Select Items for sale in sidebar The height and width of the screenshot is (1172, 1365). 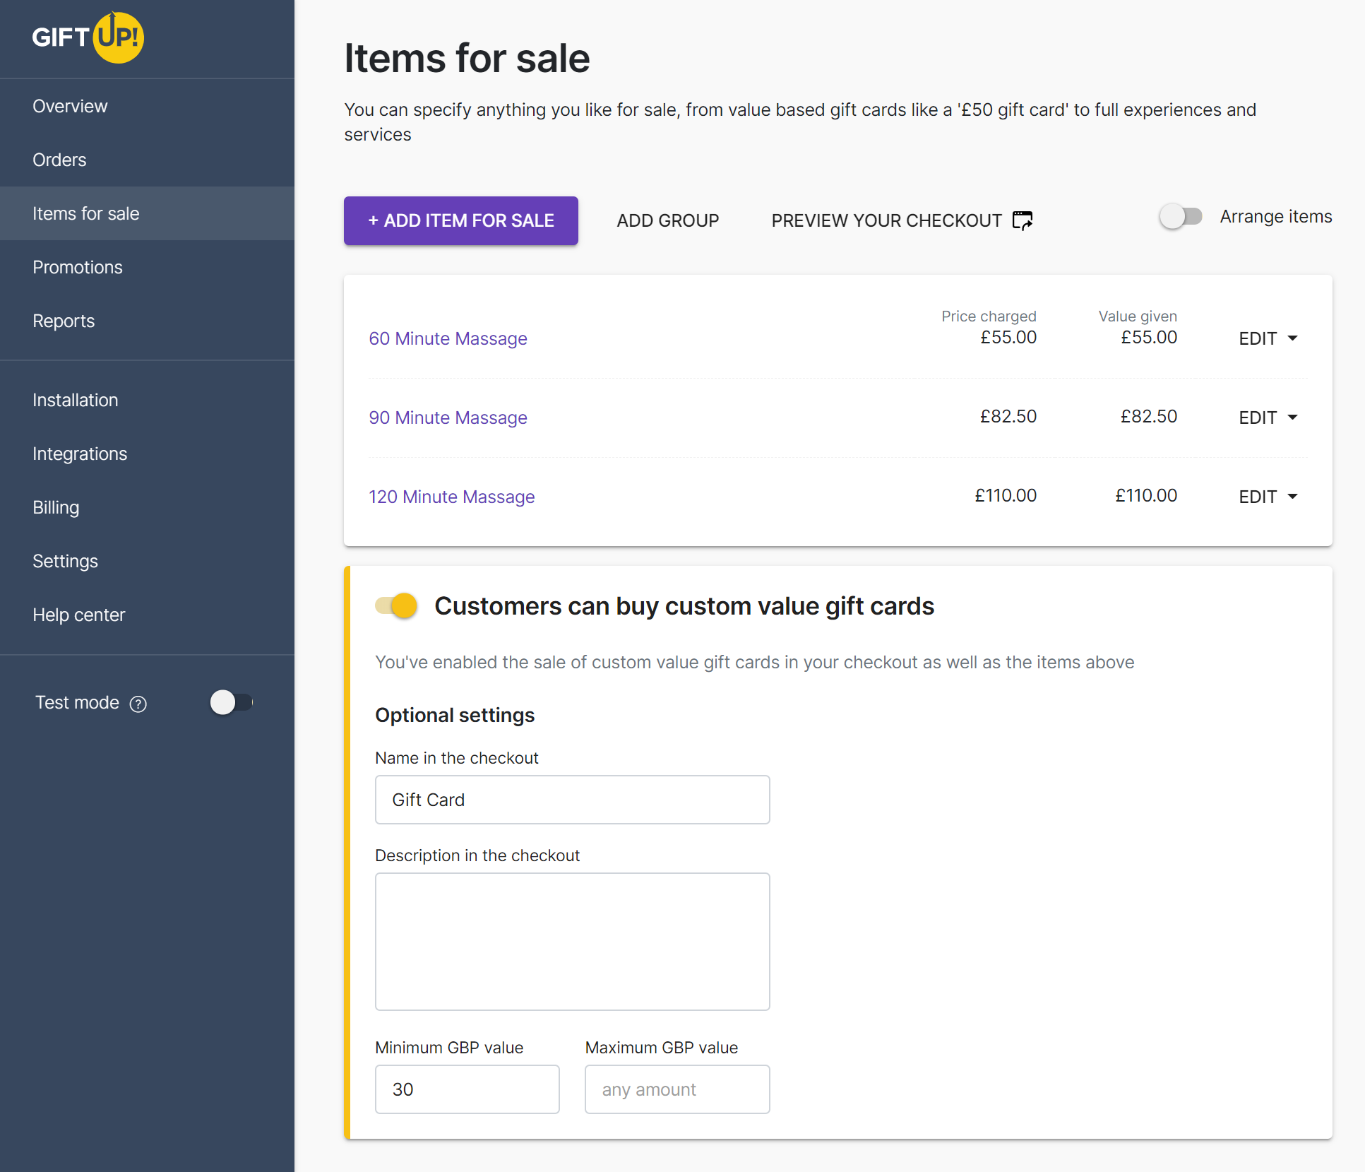click(x=147, y=213)
